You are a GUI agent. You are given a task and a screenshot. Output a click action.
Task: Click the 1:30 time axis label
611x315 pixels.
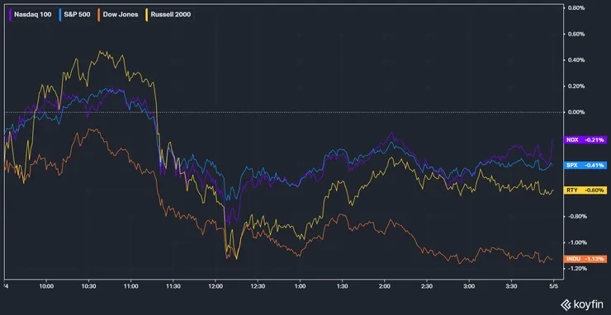tap(342, 286)
